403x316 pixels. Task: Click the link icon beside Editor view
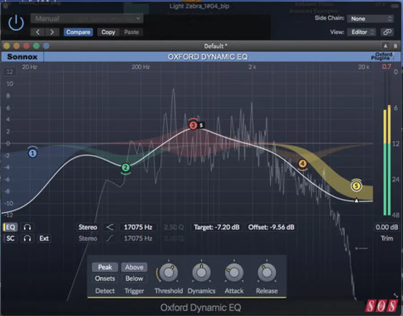point(386,32)
